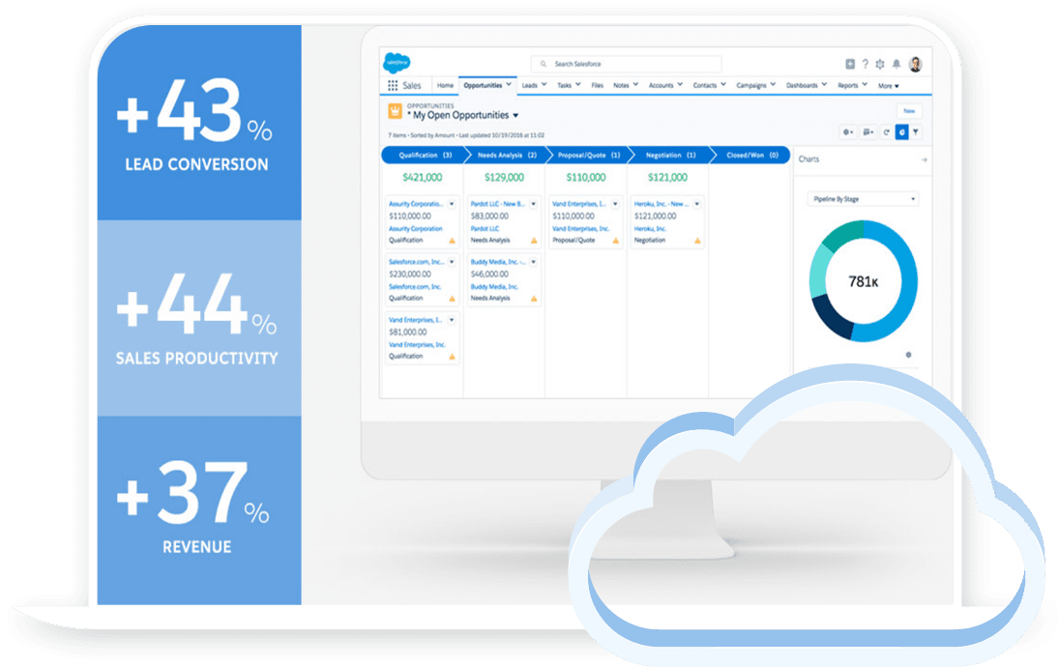Select the Proposal/Quote (1) stage header
Screen dimensions: 1059x667
pyautogui.click(x=588, y=156)
